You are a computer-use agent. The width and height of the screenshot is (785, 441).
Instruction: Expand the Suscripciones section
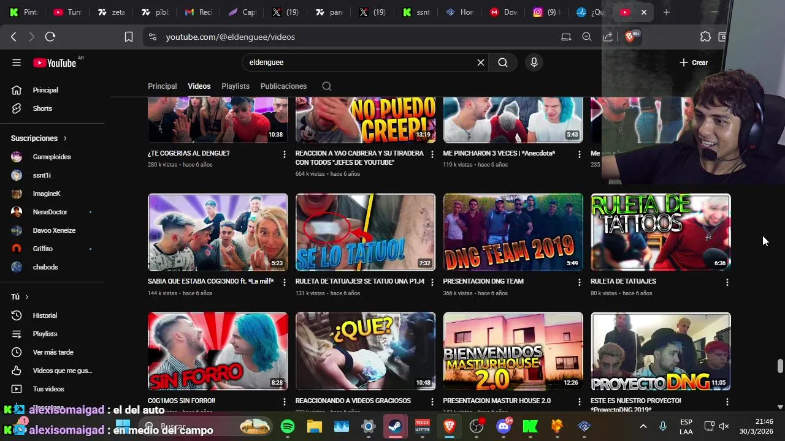click(39, 138)
